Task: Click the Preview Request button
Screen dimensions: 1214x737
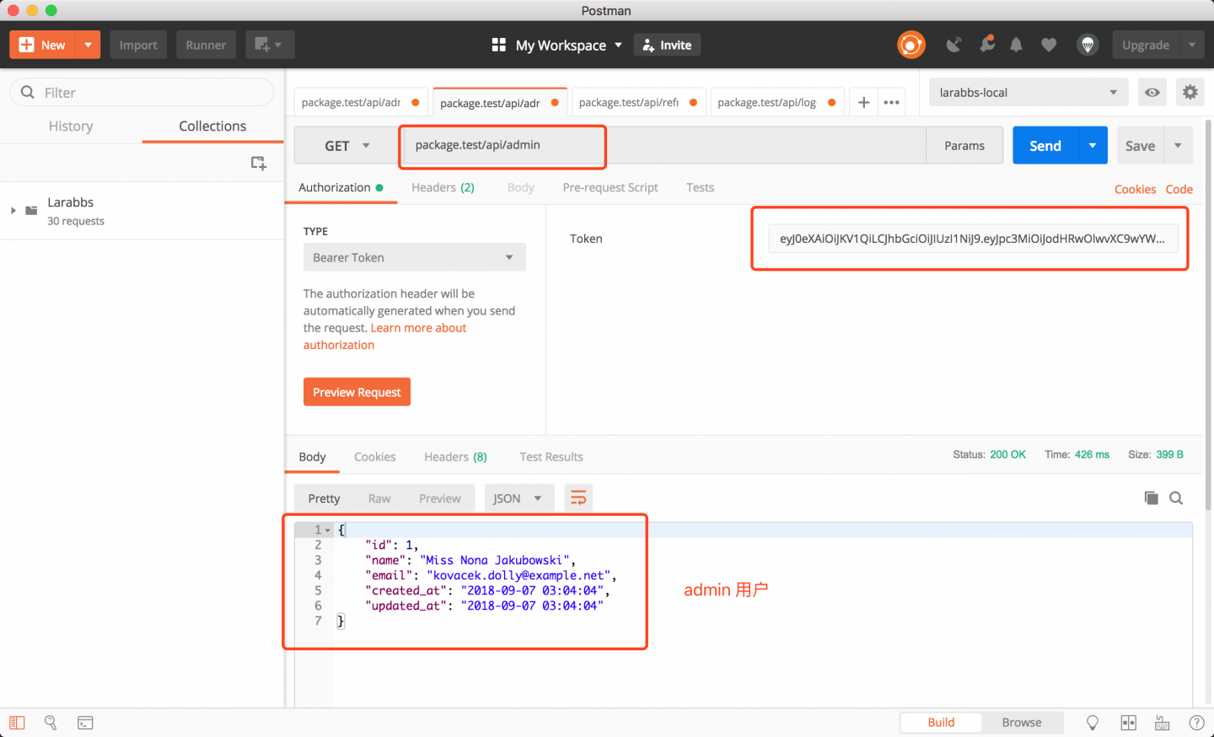Action: 357,392
